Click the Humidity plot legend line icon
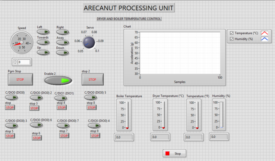This screenshot has height=161, width=275. click(x=264, y=39)
